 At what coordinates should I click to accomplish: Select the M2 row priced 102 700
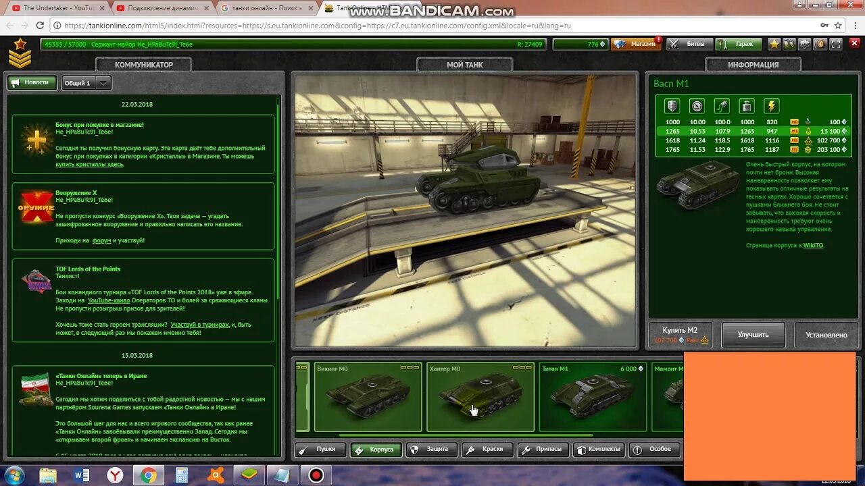(753, 140)
